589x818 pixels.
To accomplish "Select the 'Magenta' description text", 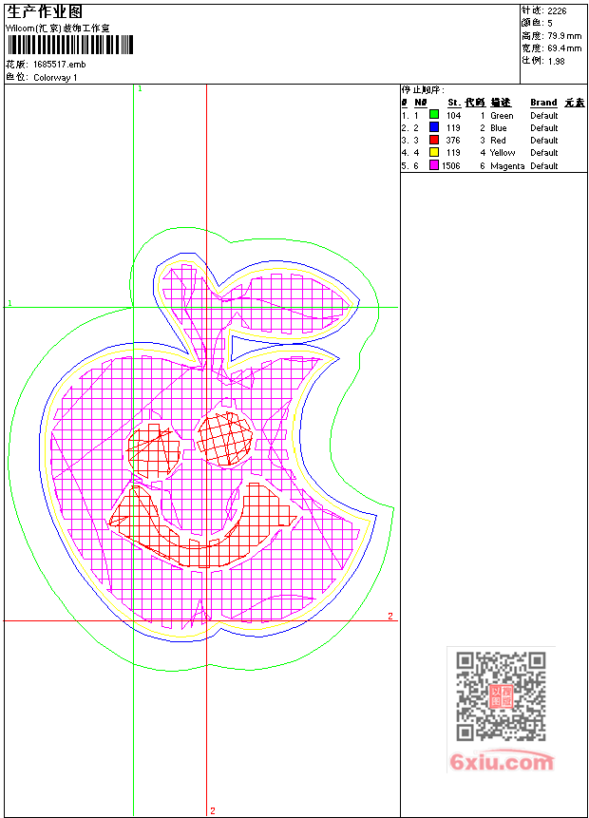I will tap(507, 166).
